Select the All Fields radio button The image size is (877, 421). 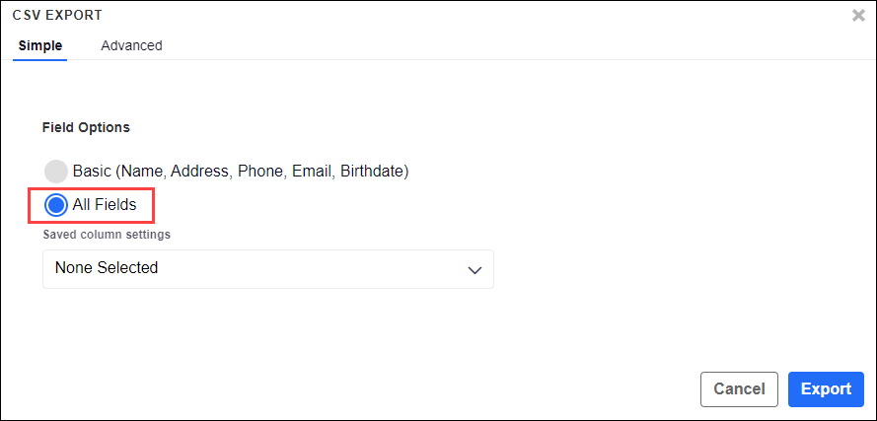click(57, 205)
